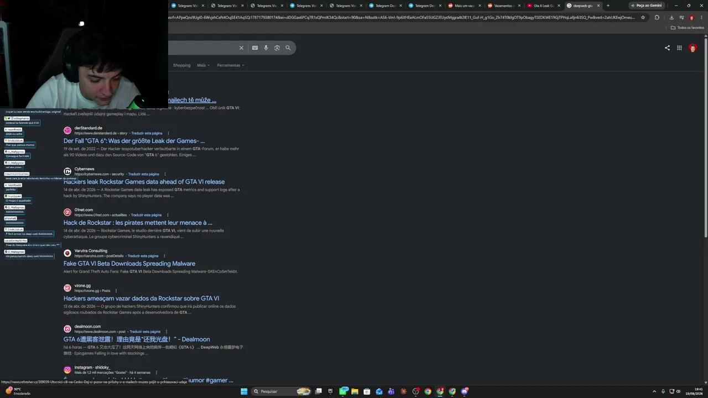The image size is (708, 398).
Task: Click the dealmoon.com site favicon
Action: click(x=67, y=329)
